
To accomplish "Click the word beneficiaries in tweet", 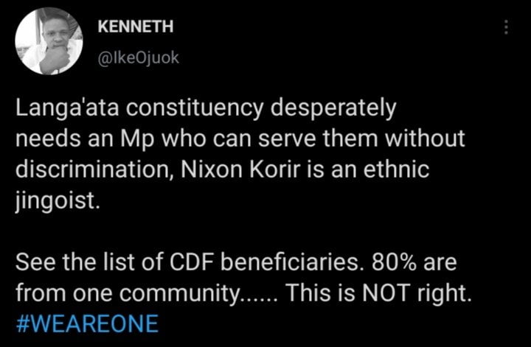I will 294,262.
